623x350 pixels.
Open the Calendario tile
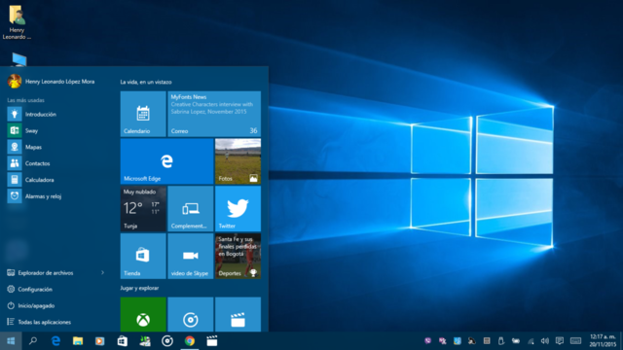[143, 114]
